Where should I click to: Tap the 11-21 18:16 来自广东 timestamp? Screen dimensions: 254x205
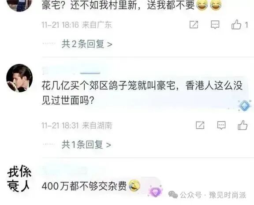(77, 25)
